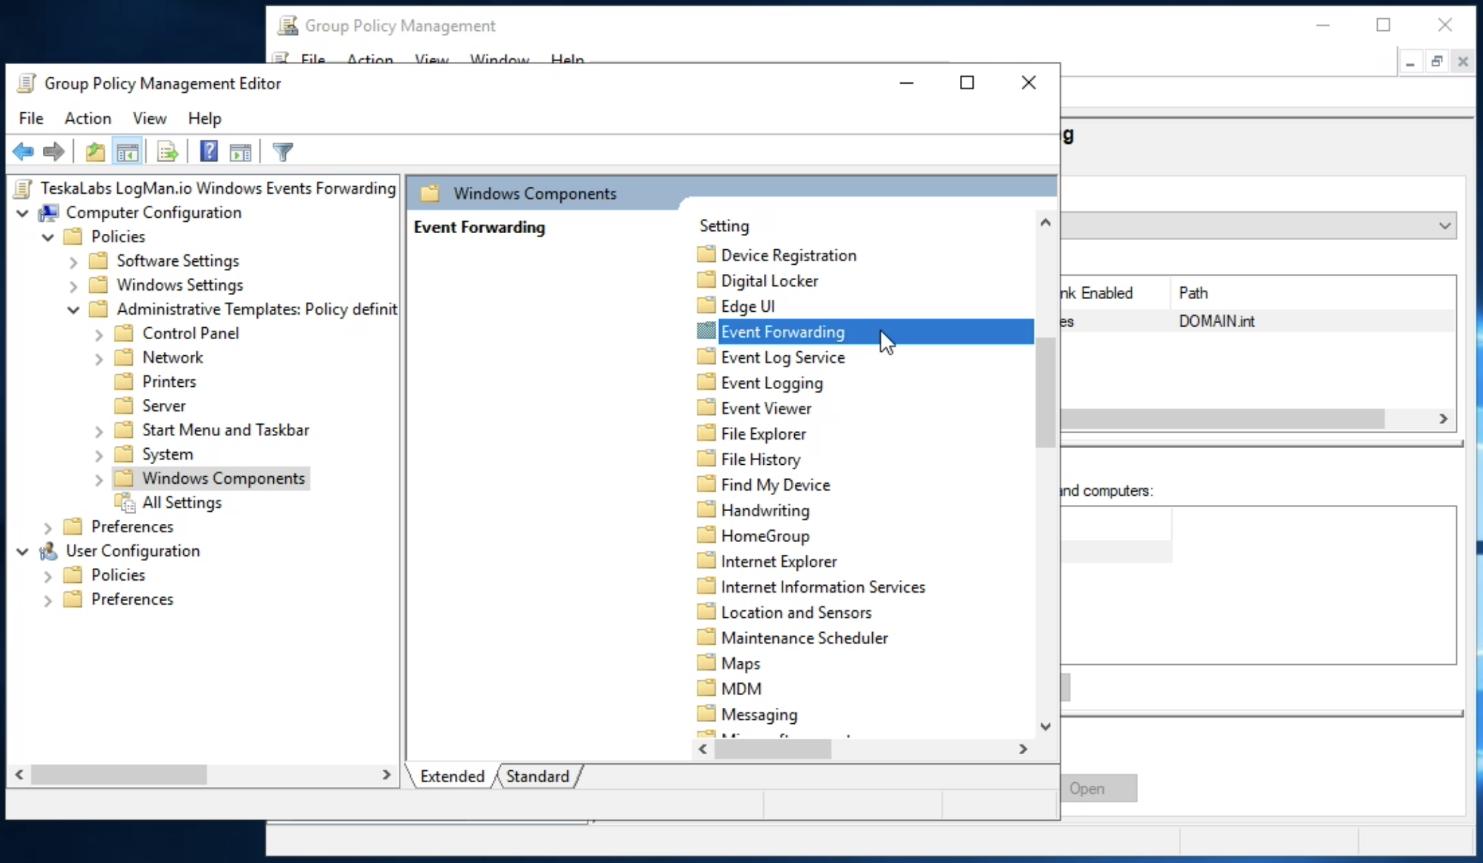Toggle the Show/Hide Console Tree icon

[127, 151]
